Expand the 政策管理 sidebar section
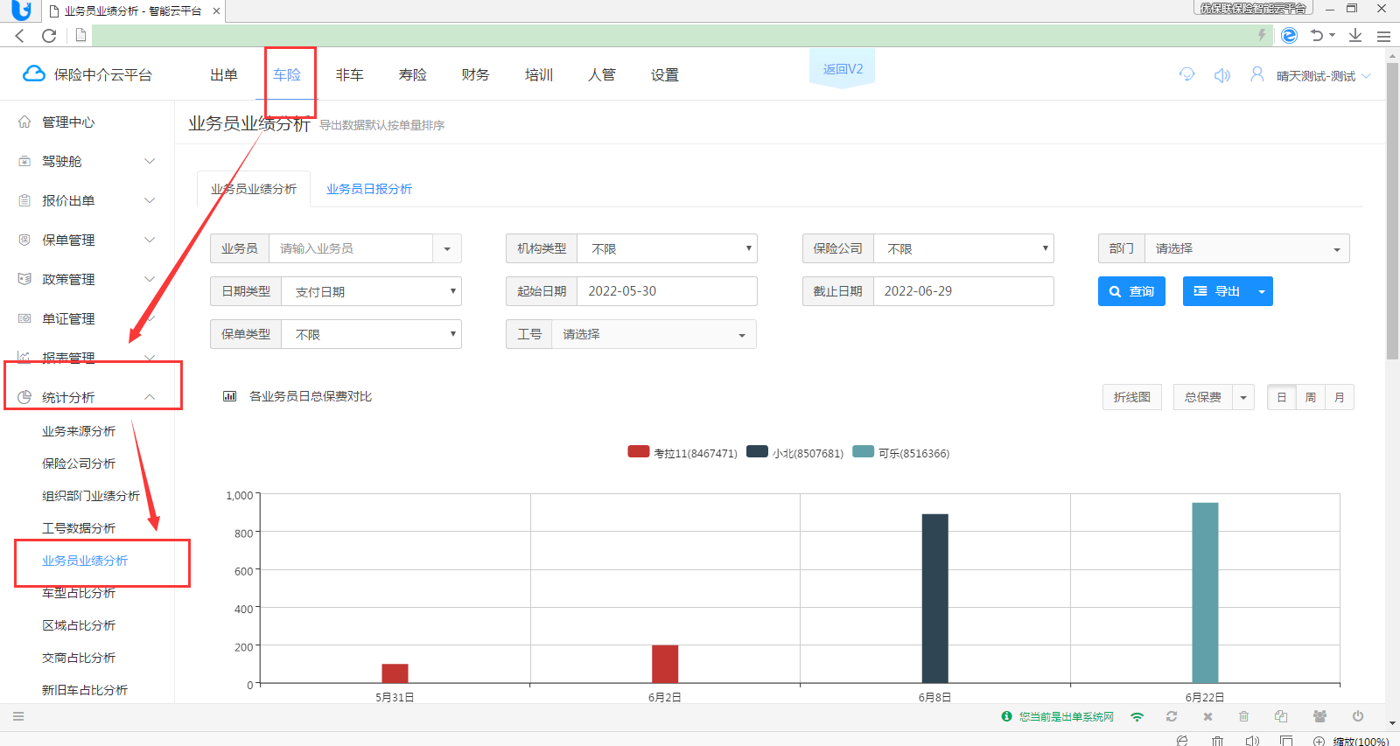Viewport: 1400px width, 746px height. coord(150,279)
